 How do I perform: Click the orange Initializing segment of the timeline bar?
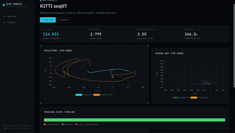45,120
